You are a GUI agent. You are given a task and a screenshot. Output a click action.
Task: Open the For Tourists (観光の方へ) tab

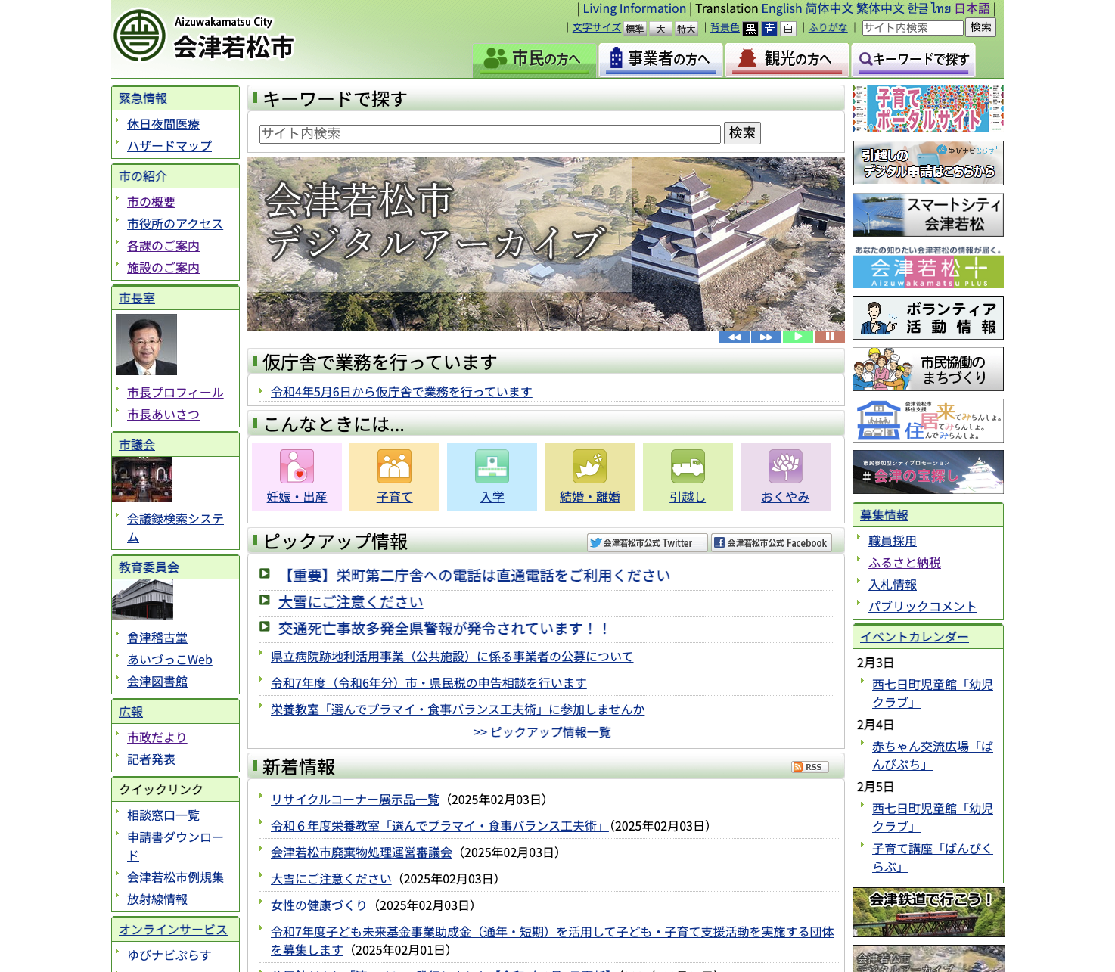tap(787, 60)
